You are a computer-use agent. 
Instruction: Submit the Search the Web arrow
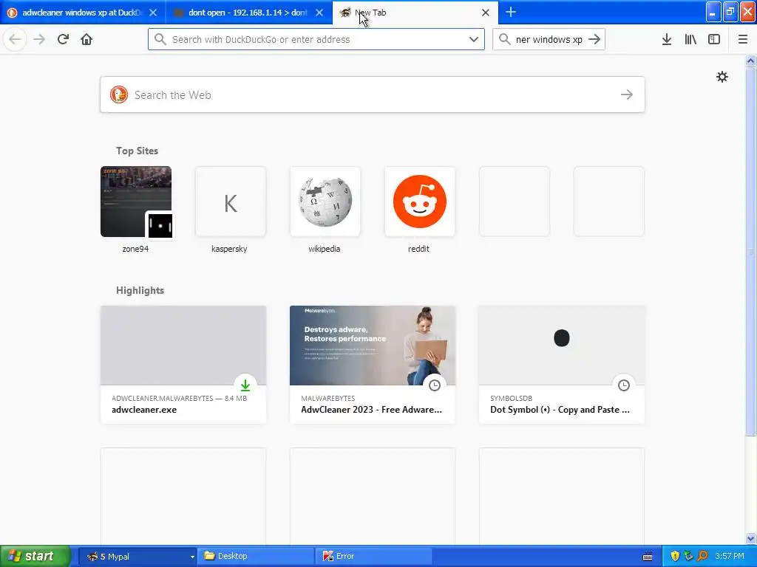pos(627,94)
